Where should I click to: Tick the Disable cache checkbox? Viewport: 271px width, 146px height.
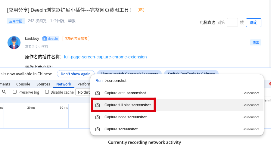click(x=47, y=92)
